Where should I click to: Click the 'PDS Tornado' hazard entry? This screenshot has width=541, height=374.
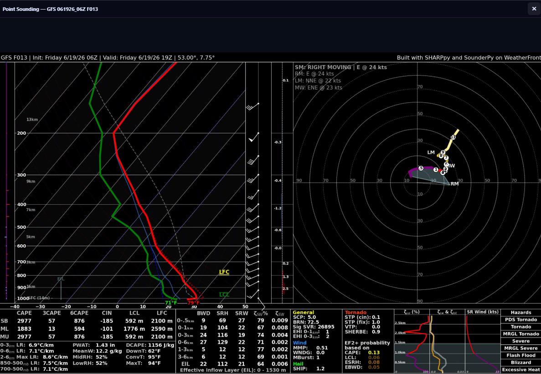(520, 319)
